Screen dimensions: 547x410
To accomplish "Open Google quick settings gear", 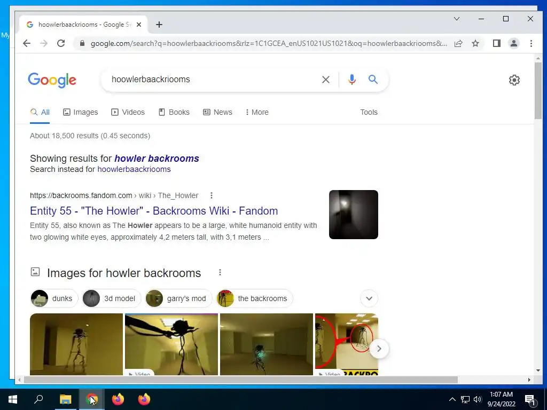I will click(514, 80).
